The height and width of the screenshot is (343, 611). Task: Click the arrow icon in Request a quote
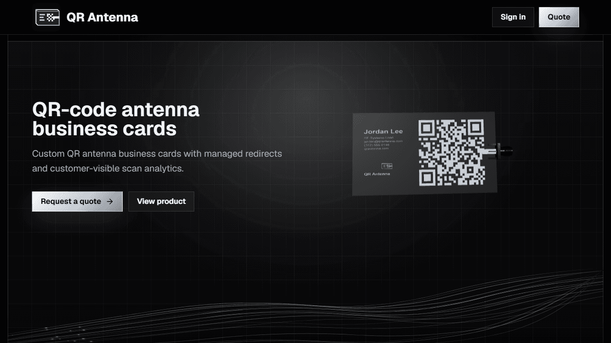[110, 202]
